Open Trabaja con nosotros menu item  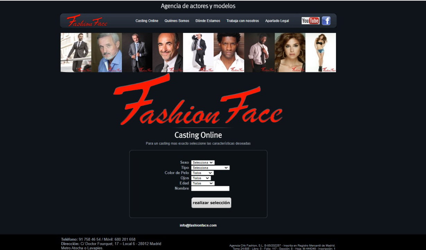coord(243,21)
